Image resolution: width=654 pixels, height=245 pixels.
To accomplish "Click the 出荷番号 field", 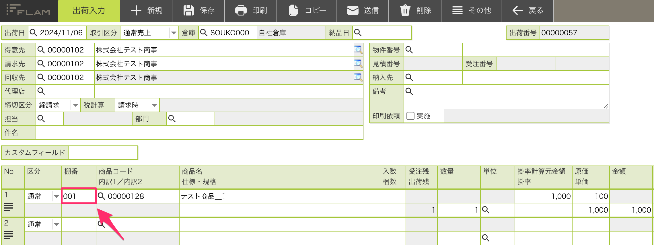I will point(574,33).
